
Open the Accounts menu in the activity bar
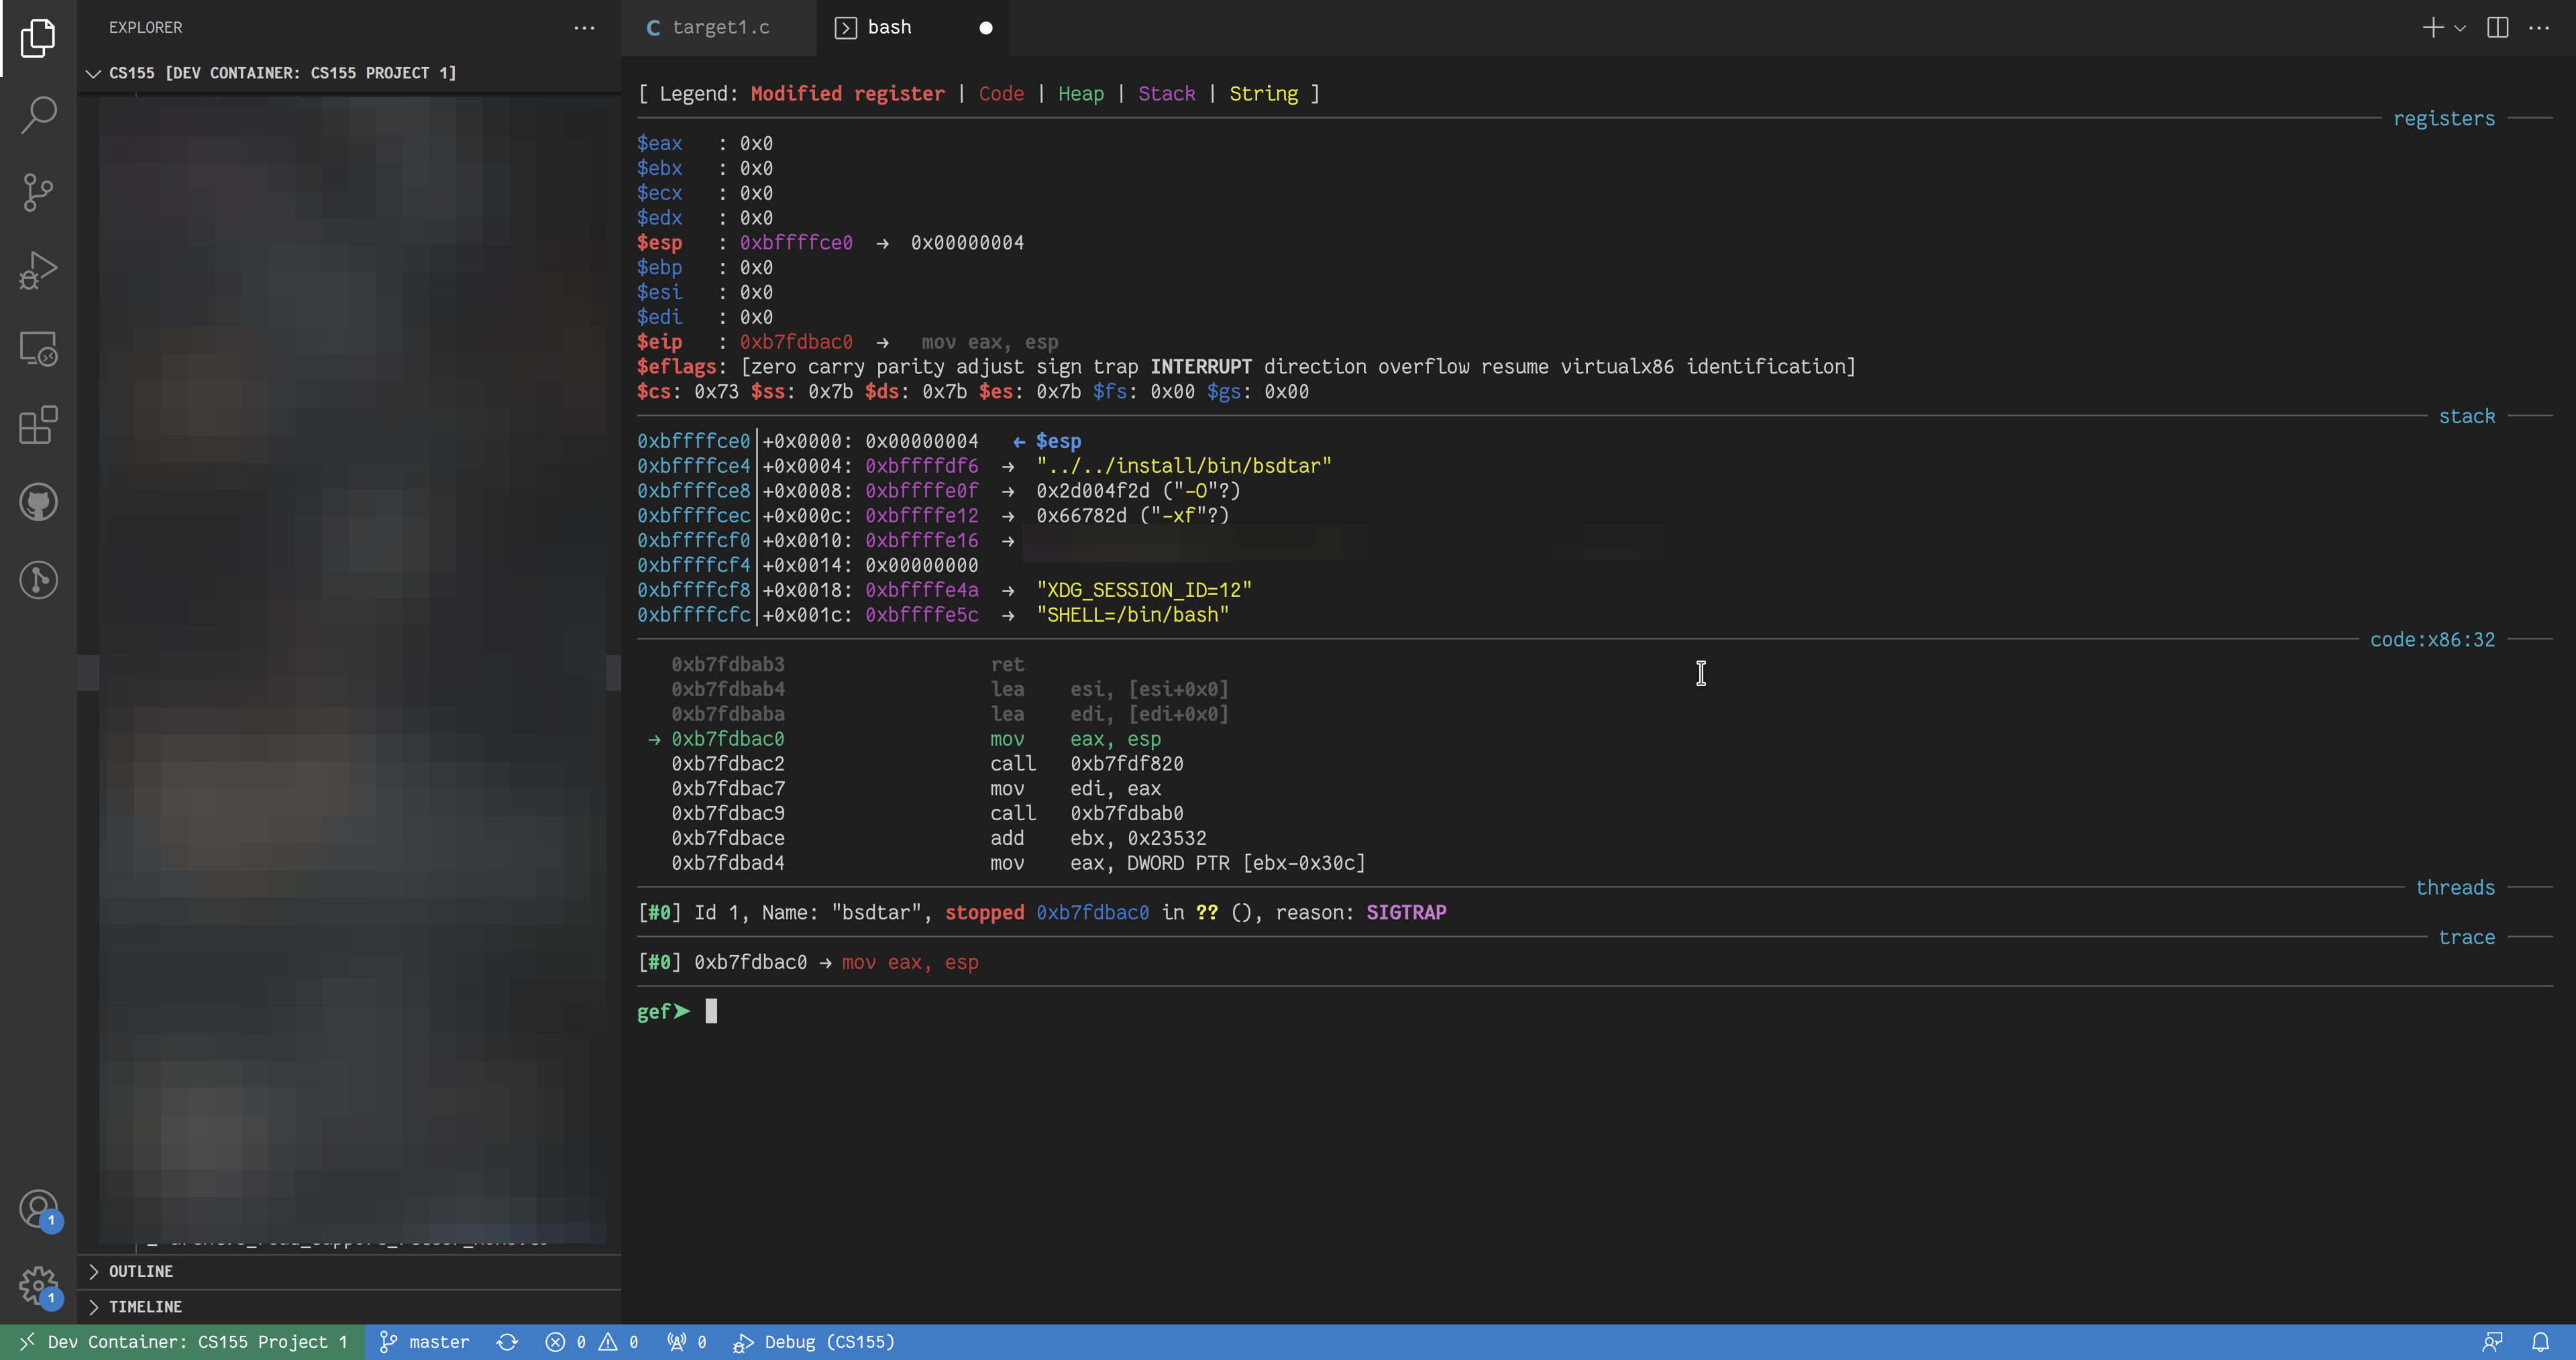tap(38, 1208)
